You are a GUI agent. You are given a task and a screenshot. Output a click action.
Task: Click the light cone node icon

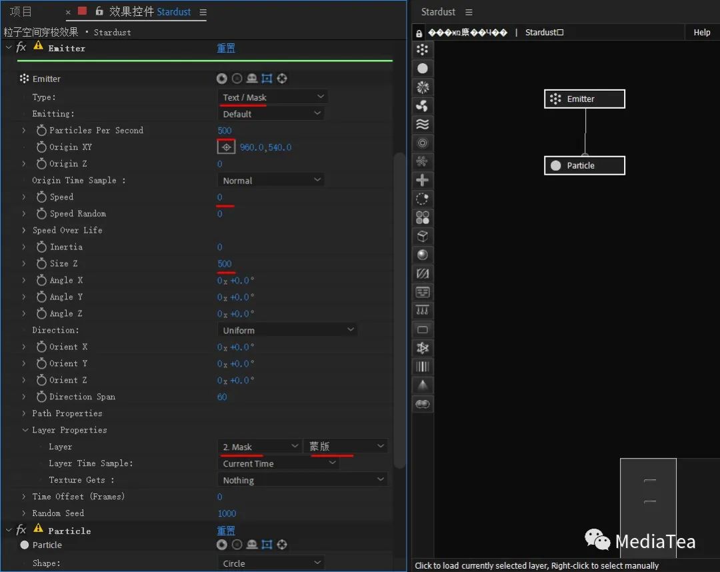(x=423, y=385)
